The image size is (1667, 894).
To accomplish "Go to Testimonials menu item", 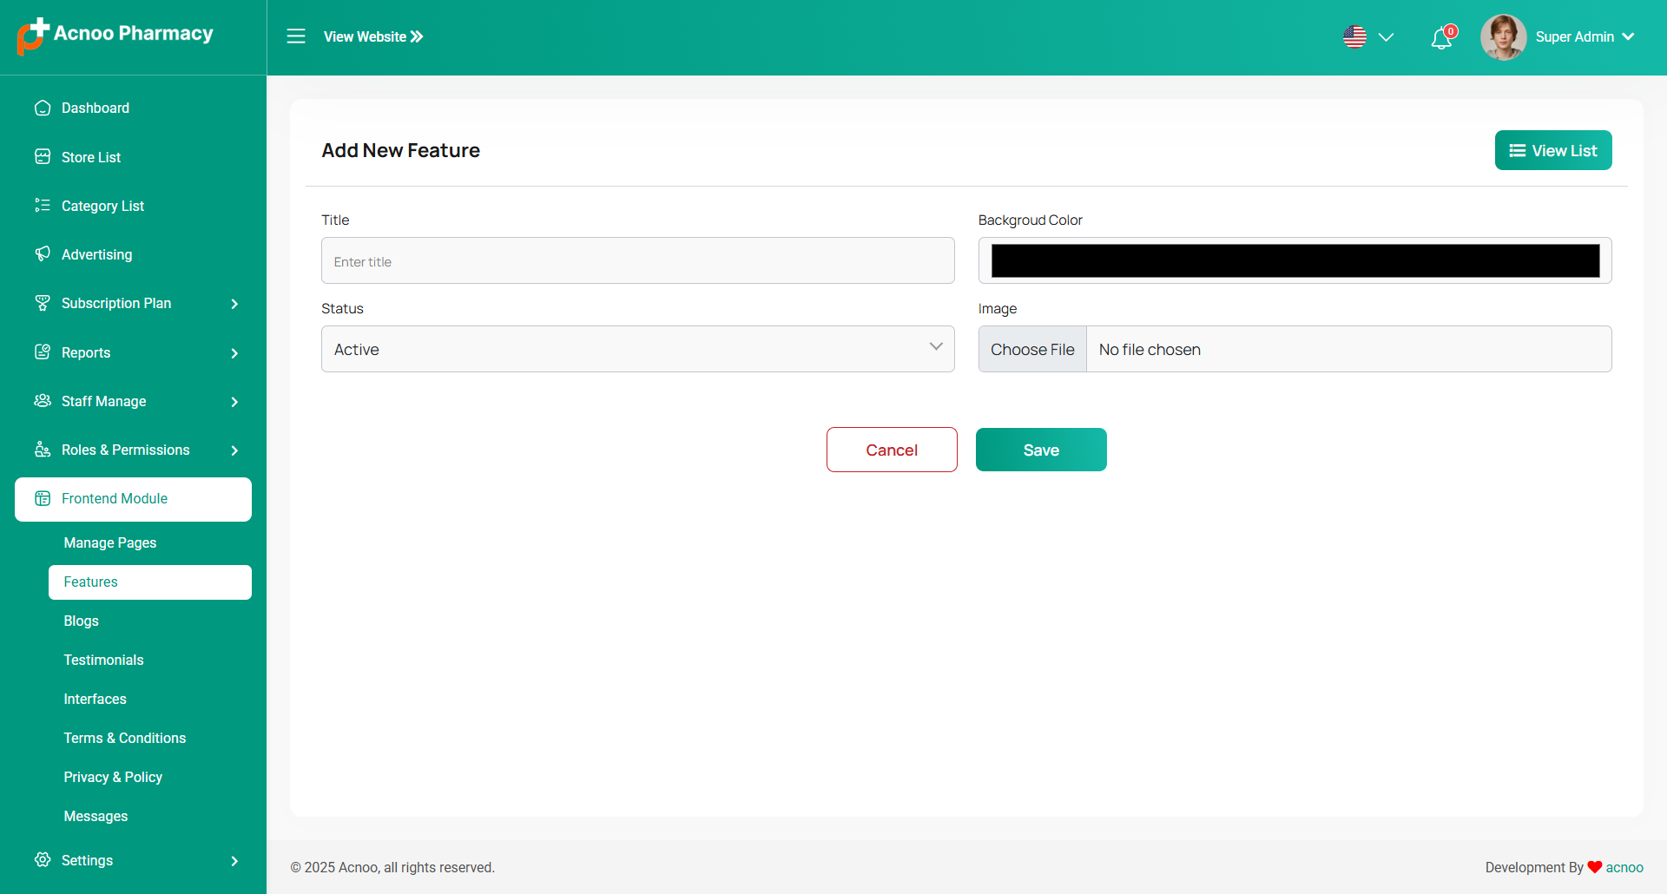I will (103, 660).
